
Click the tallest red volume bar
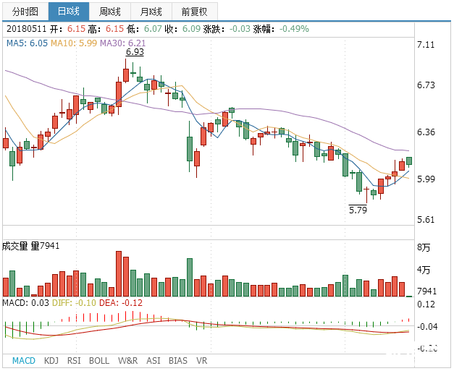(119, 273)
